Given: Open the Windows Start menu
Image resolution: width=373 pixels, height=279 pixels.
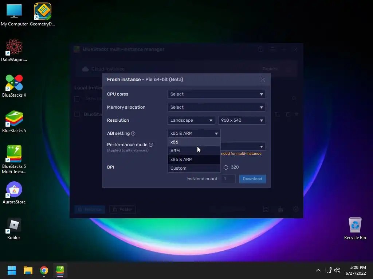Looking at the screenshot, I should (x=12, y=270).
